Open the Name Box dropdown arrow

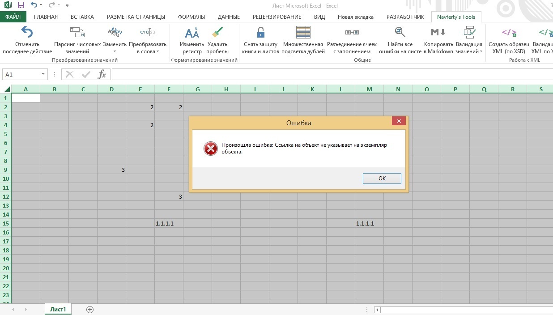tap(43, 74)
